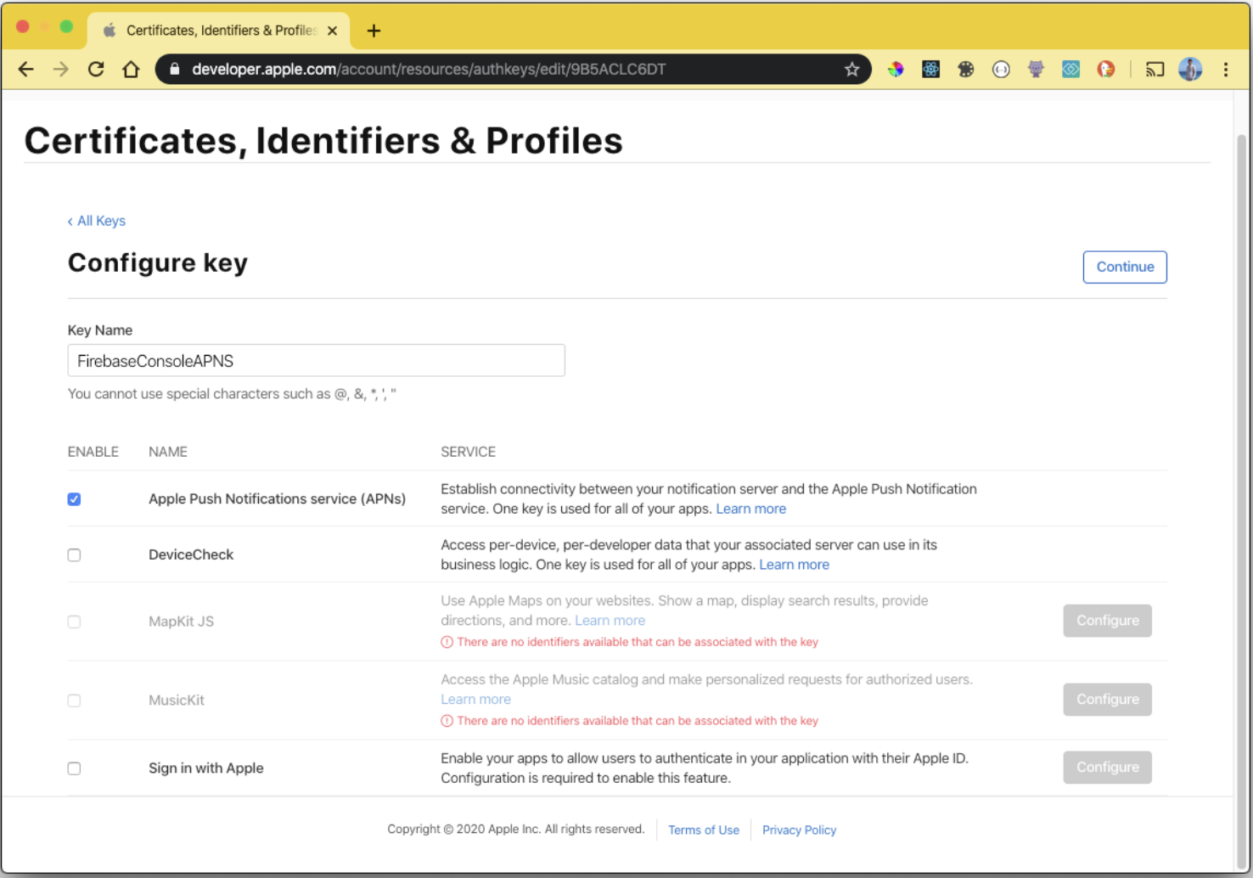Image resolution: width=1253 pixels, height=878 pixels.
Task: Click the MapKit JS warning icon
Action: 447,642
